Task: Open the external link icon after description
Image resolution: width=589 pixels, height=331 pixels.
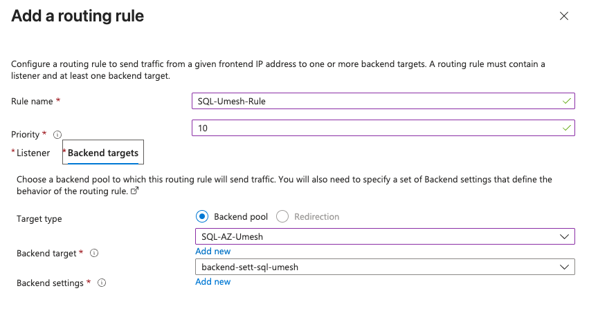Action: (x=135, y=191)
